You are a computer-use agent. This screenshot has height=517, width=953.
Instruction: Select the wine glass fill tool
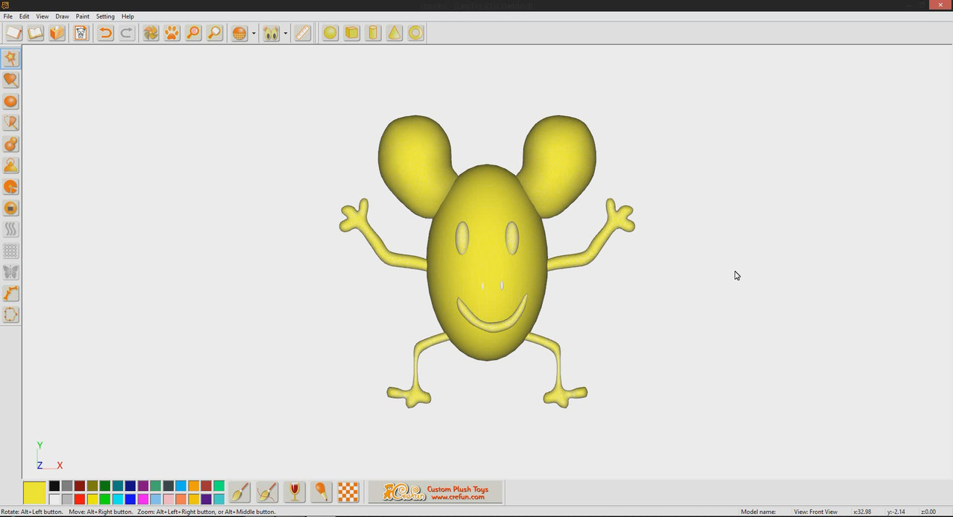tap(294, 492)
